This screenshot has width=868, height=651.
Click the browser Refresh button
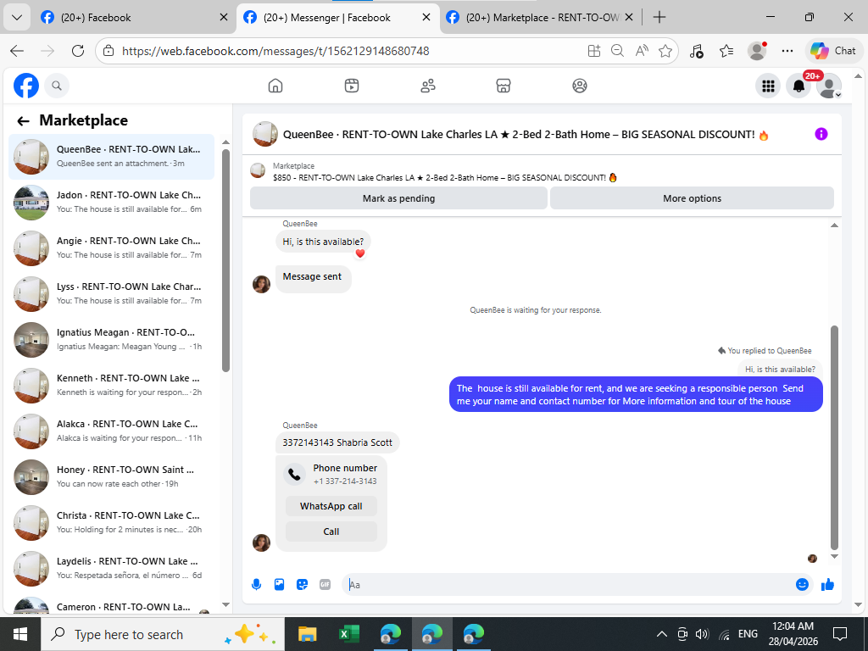pyautogui.click(x=78, y=51)
